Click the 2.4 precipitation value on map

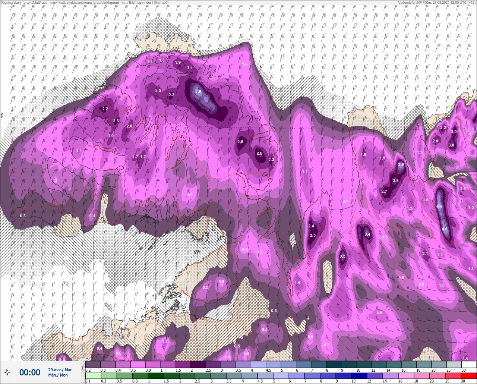[x=312, y=226]
